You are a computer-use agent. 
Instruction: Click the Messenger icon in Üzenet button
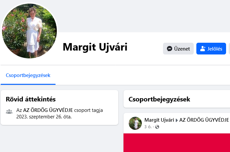point(170,49)
